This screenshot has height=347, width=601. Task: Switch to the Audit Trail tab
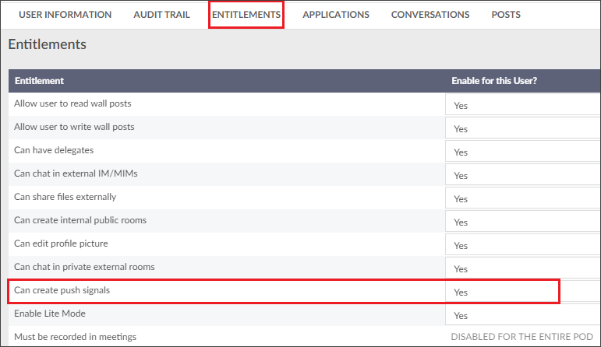pos(161,15)
